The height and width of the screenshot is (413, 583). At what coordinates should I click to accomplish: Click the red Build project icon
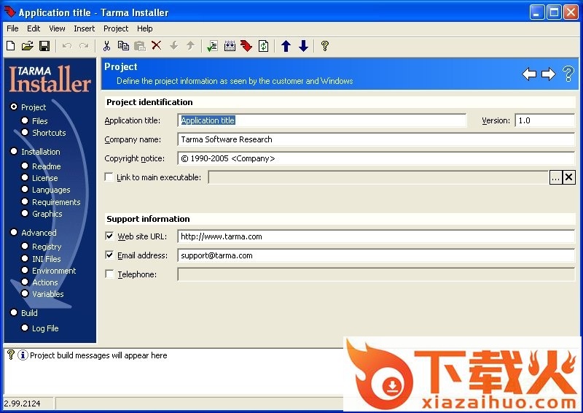click(x=246, y=46)
